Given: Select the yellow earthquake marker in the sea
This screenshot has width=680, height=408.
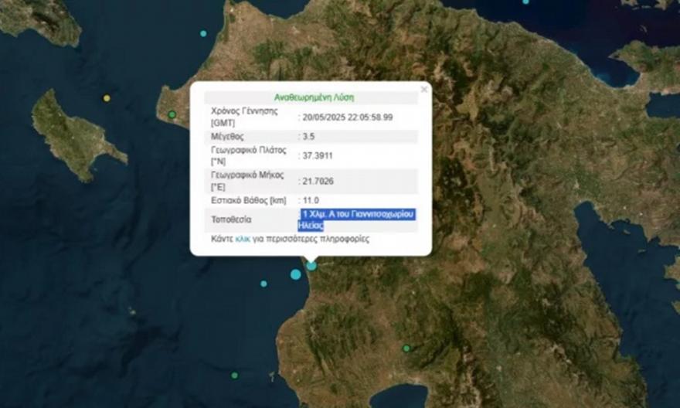Looking at the screenshot, I should tap(107, 98).
